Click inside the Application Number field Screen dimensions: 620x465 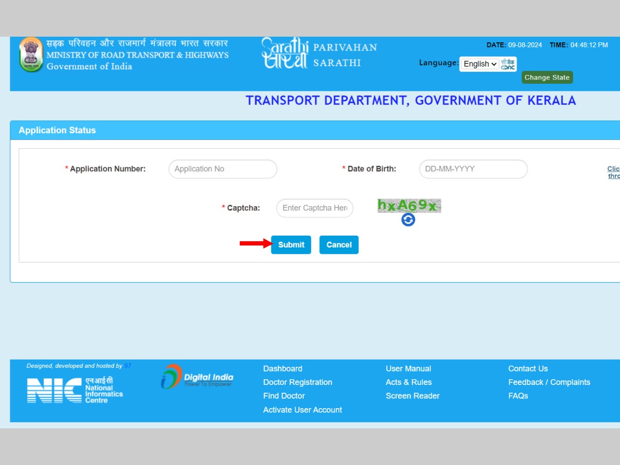(222, 169)
